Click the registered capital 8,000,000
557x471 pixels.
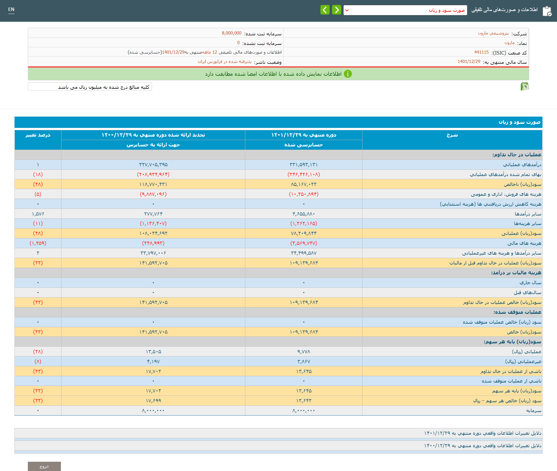232,33
